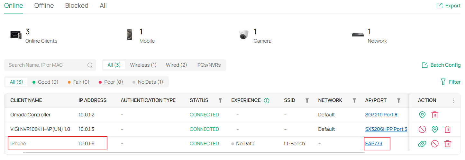Click the green link icon for iPhone
Screen dimensions: 465x160
[422, 144]
